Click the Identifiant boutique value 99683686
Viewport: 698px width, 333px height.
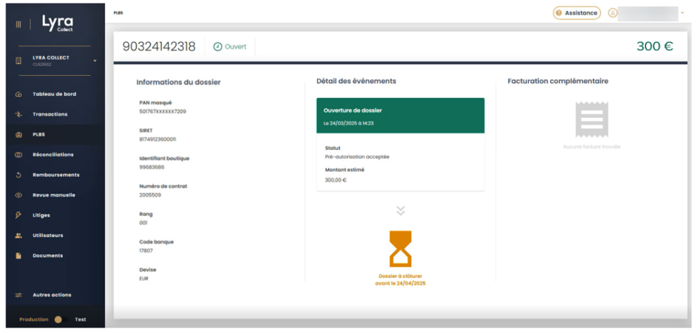point(151,167)
